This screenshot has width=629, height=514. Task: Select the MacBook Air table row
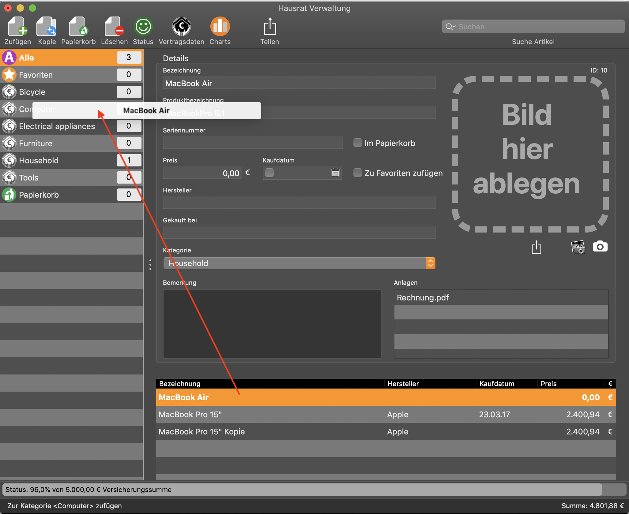386,397
